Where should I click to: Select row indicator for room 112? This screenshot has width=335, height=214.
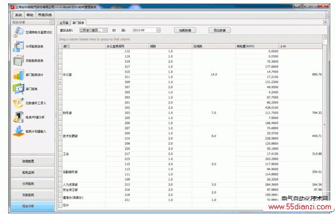(60, 51)
